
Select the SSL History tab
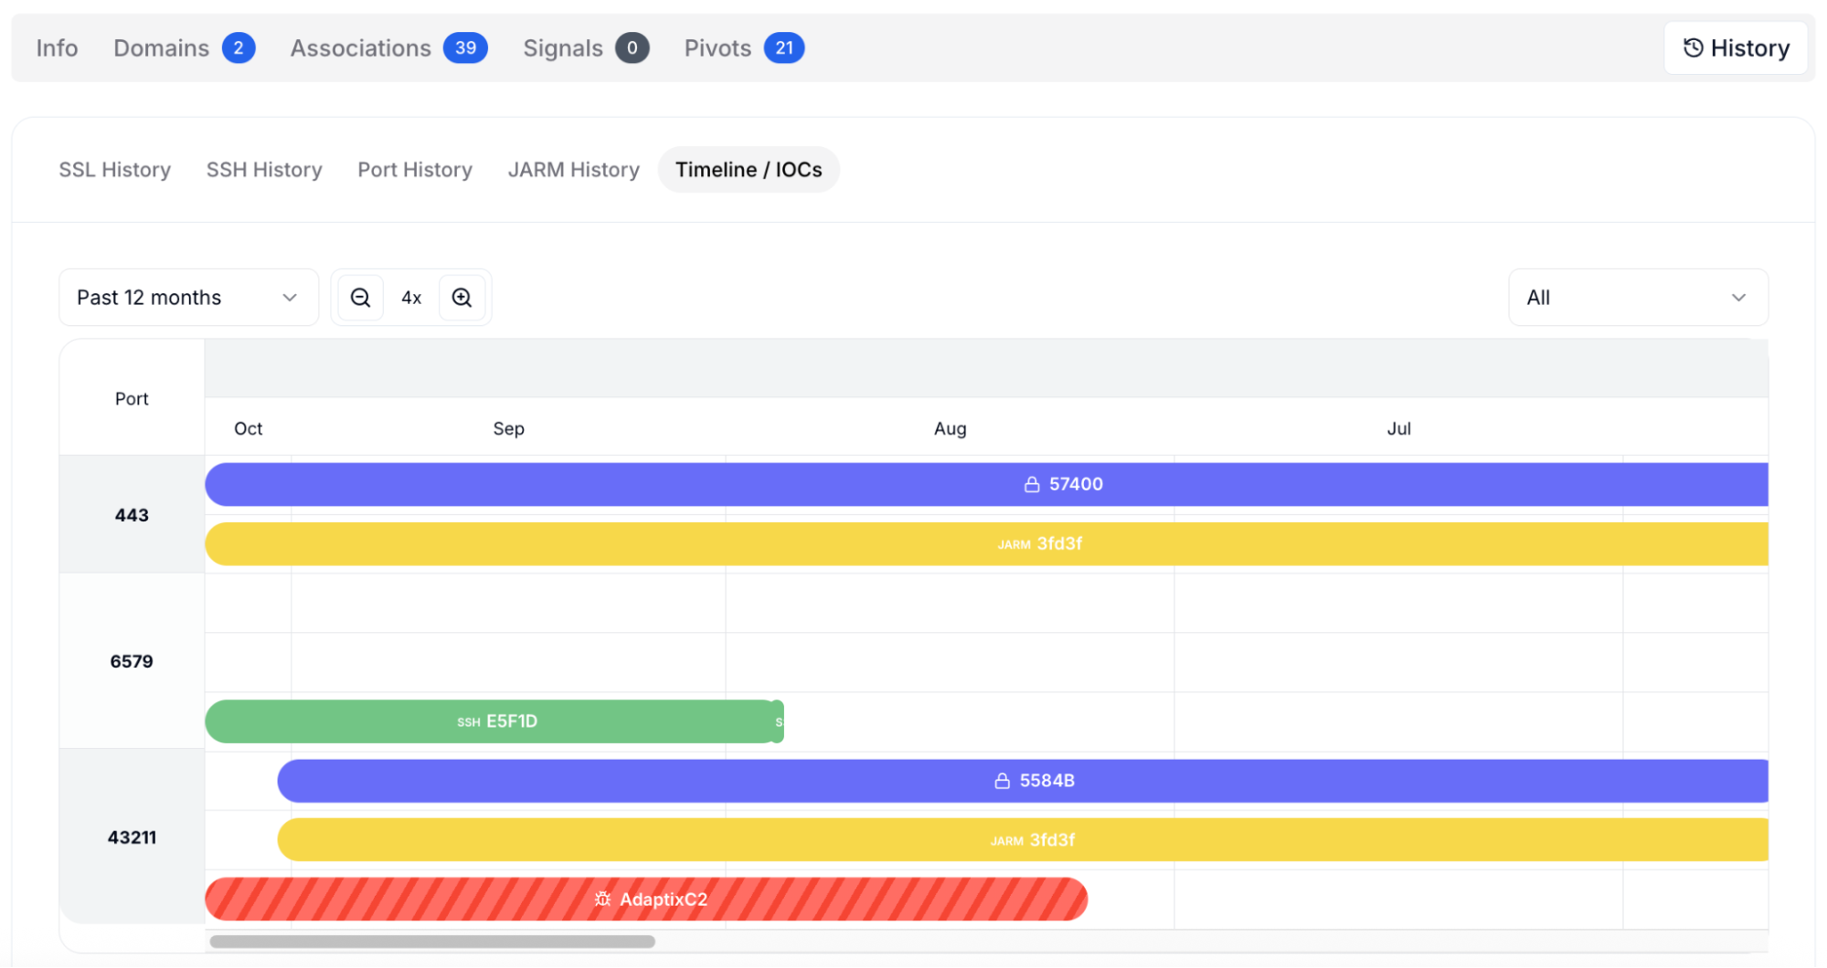click(115, 170)
